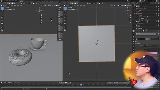The width and height of the screenshot is (160, 90).
Task: Open shading options dropdown in left viewport
Action: click(x=61, y=5)
